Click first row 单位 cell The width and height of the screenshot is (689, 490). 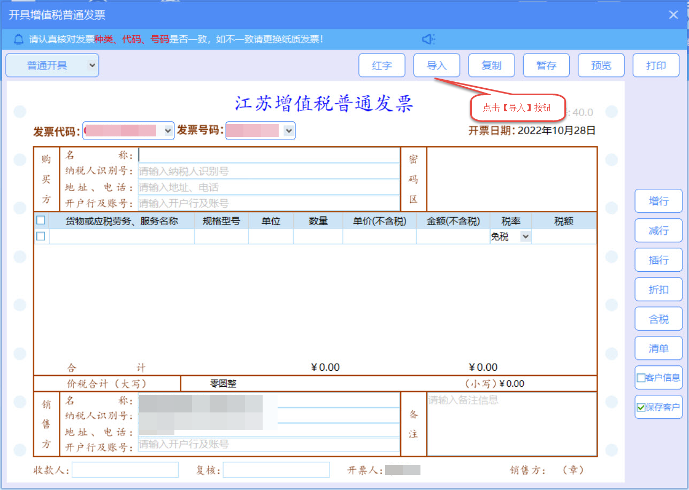(x=271, y=236)
